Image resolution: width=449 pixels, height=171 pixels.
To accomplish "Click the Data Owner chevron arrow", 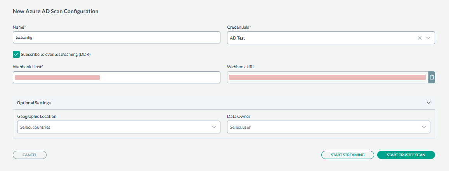I will click(x=424, y=127).
